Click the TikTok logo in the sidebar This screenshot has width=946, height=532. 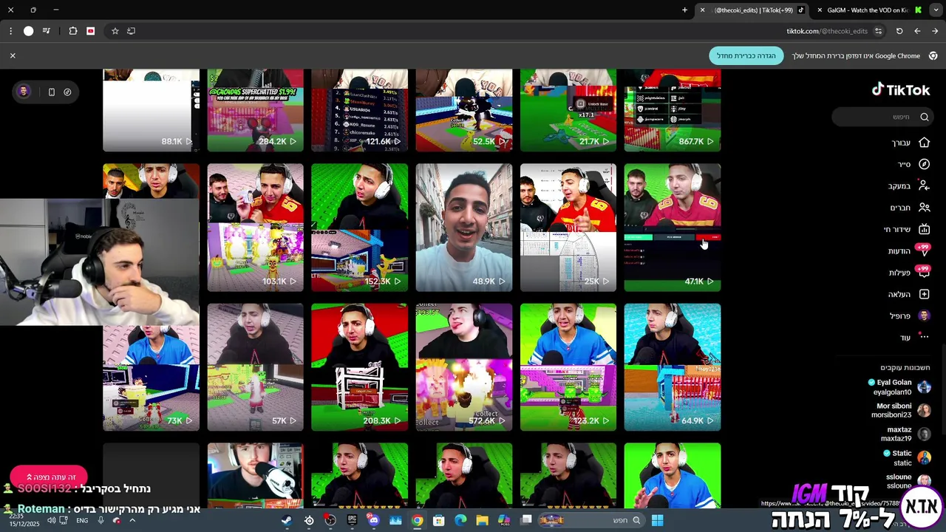[x=900, y=90]
